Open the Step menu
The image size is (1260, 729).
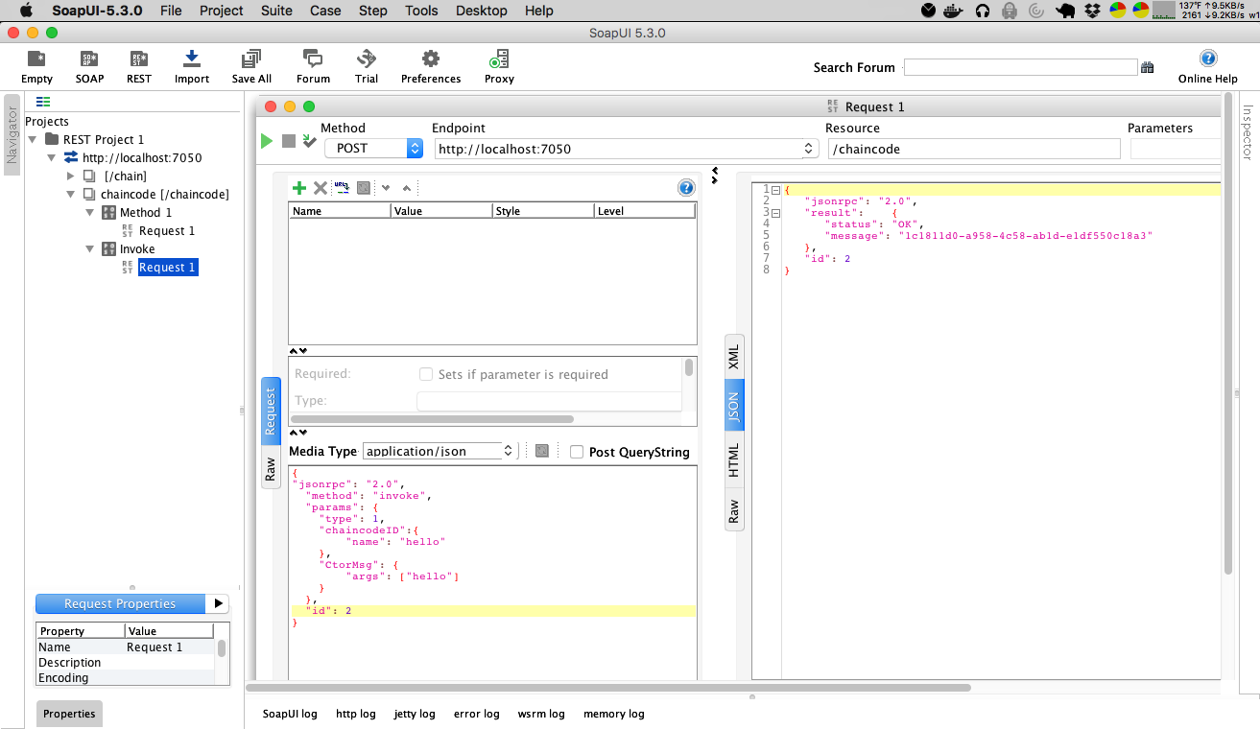click(x=372, y=11)
